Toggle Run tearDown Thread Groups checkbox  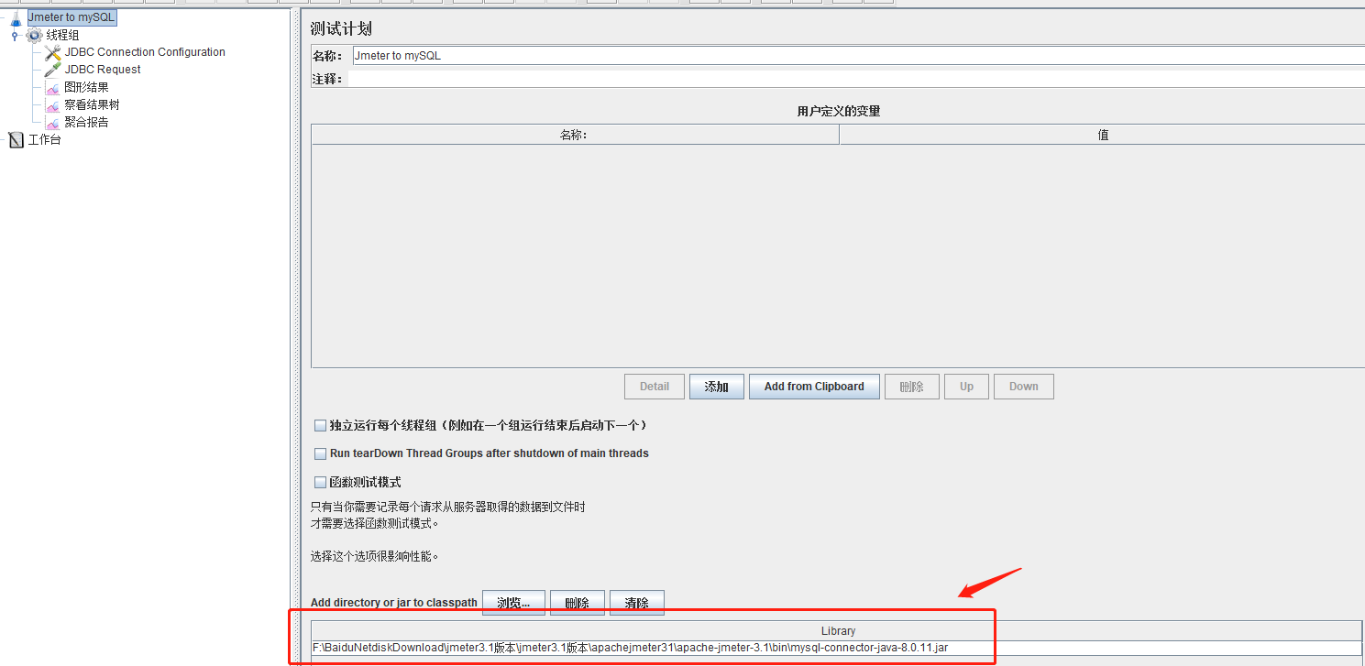(x=320, y=453)
